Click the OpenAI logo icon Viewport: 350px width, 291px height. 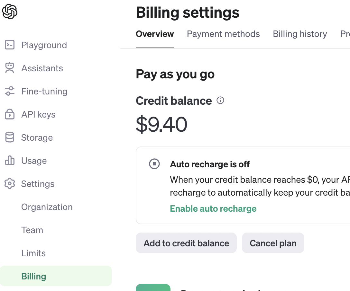point(10,12)
